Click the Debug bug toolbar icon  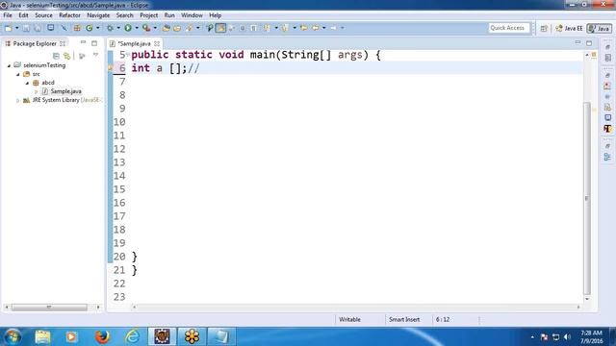click(110, 28)
